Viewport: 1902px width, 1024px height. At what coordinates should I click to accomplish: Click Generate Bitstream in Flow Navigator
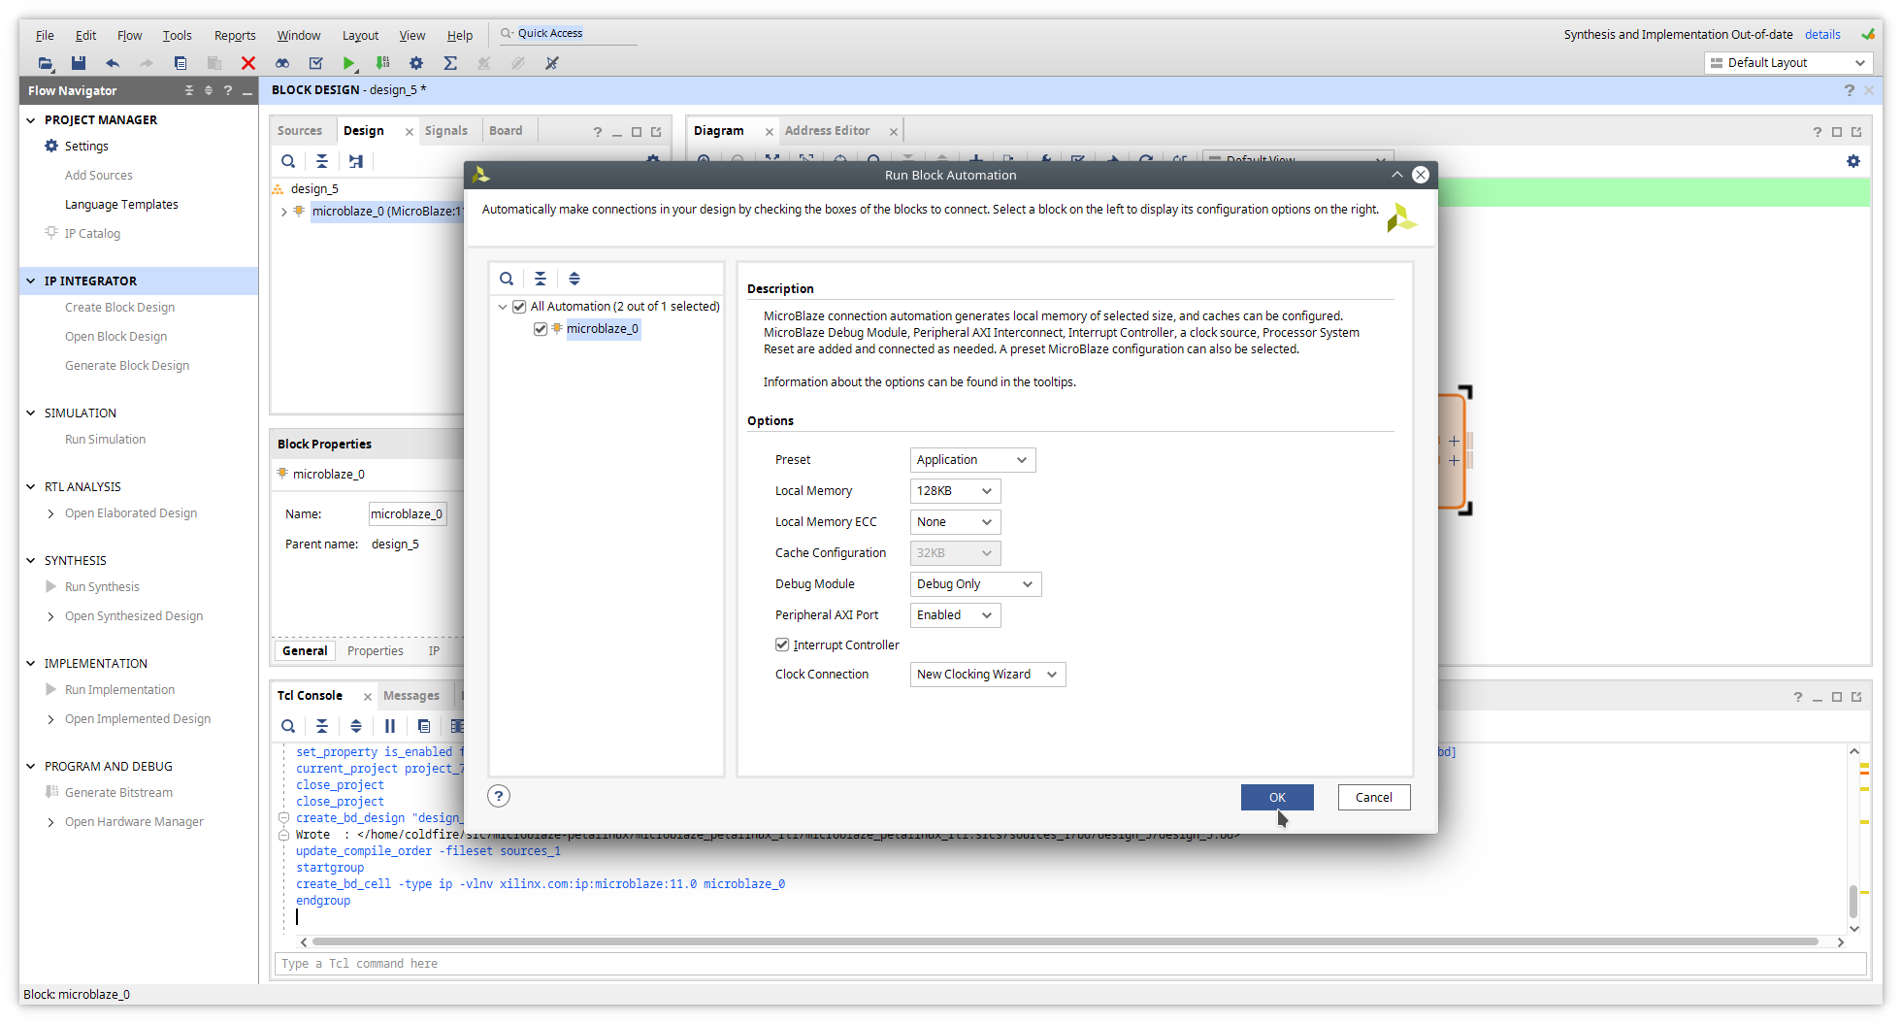coord(118,793)
